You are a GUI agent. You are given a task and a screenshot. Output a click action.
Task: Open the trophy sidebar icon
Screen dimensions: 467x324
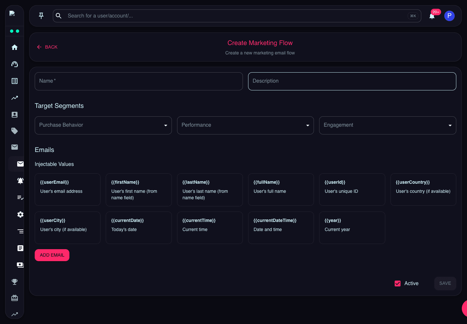pyautogui.click(x=15, y=282)
